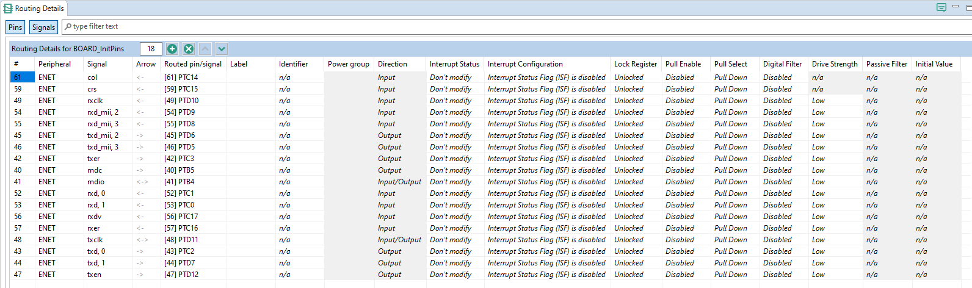Open routed pin [52] PTC1 cell
Screen dimensions: 972x288
pyautogui.click(x=194, y=193)
